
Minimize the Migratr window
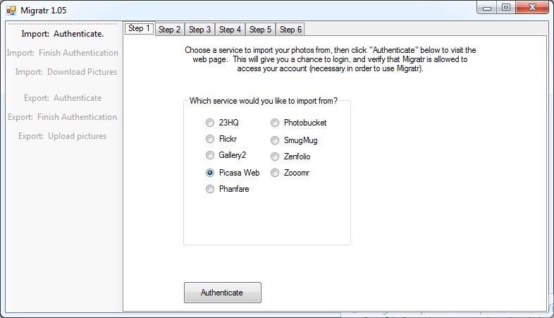coord(487,8)
